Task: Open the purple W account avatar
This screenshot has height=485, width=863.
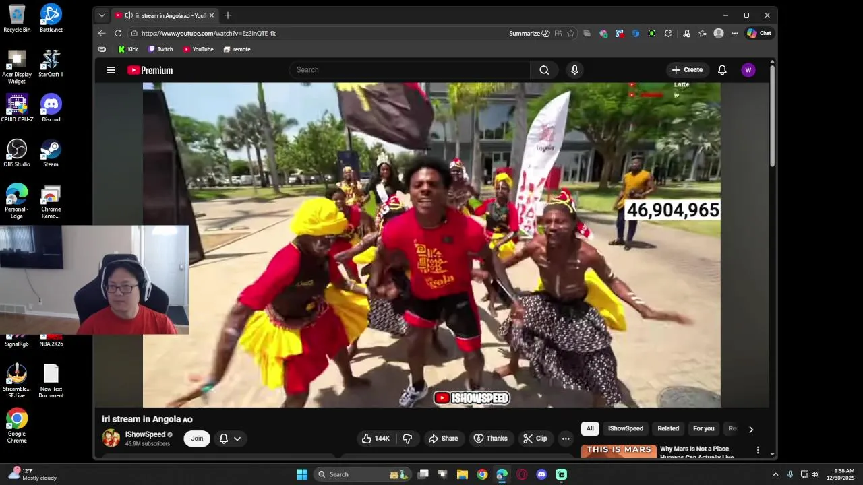Action: point(748,70)
